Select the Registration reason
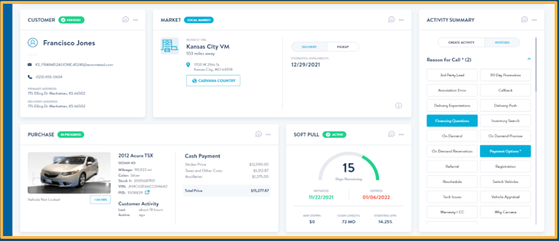Screen dimensions: 559x241 click(x=505, y=166)
